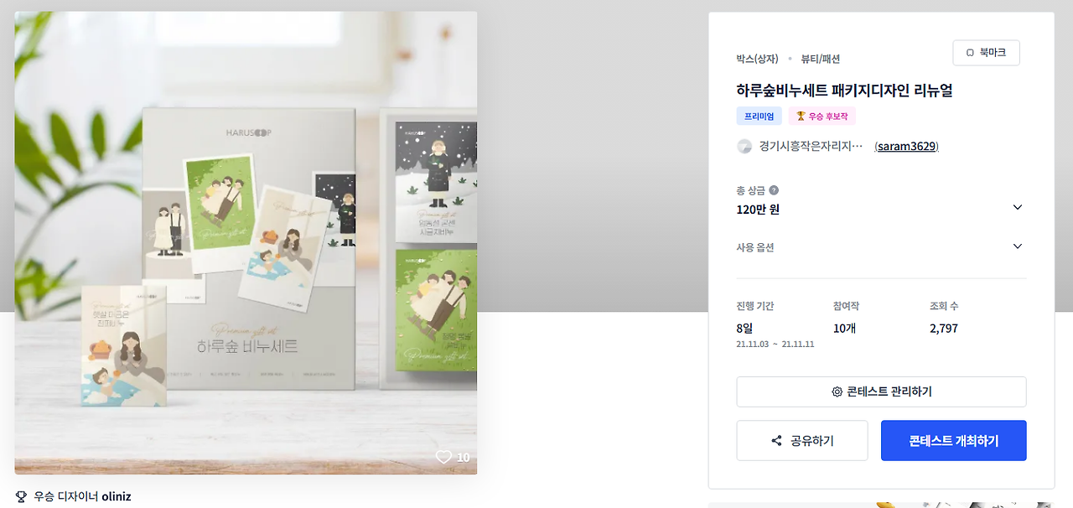Open the 박스(상자) category
The image size is (1073, 508).
pos(758,59)
